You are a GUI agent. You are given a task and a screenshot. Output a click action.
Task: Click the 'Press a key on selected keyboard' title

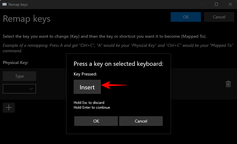tap(118, 64)
